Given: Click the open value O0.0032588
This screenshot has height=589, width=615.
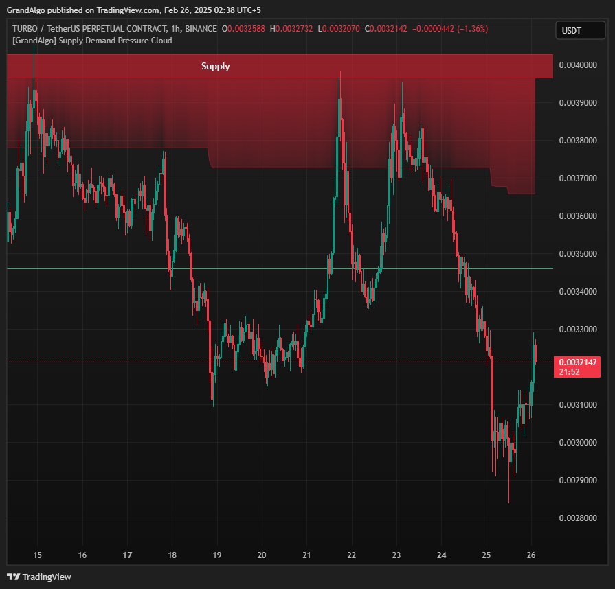Looking at the screenshot, I should [x=243, y=29].
